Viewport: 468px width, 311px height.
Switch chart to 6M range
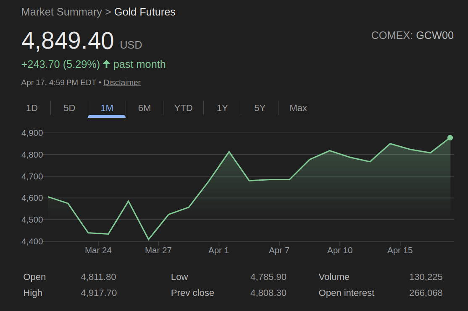[x=145, y=108]
